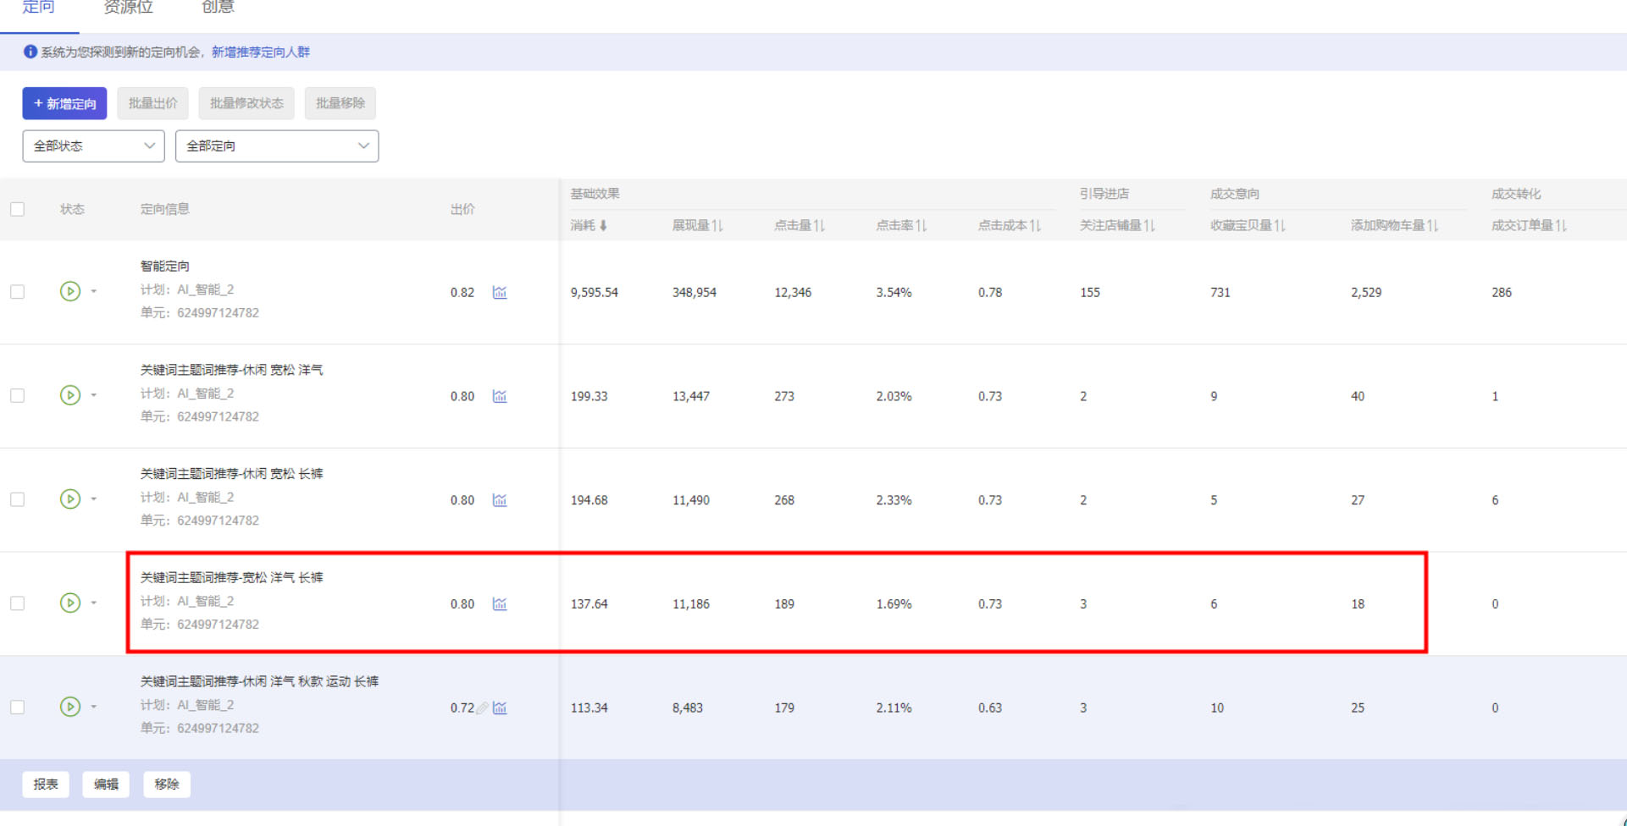Tick checkbox for 休闲 洋气 秋款 运动 长裤 row
1627x826 pixels.
pyautogui.click(x=17, y=708)
